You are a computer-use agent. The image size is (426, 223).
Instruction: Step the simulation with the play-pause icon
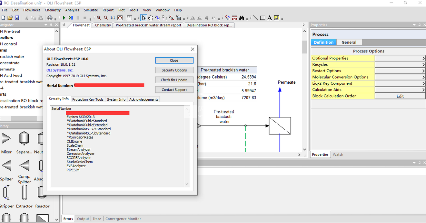pyautogui.click(x=71, y=18)
